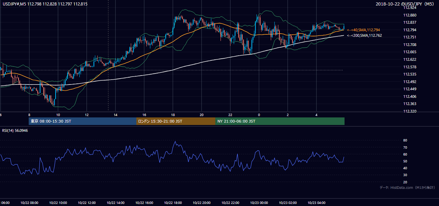Click hour tick 18 under the price chart
Image resolution: width=439 pixels, height=206 pixels.
pos(173,115)
